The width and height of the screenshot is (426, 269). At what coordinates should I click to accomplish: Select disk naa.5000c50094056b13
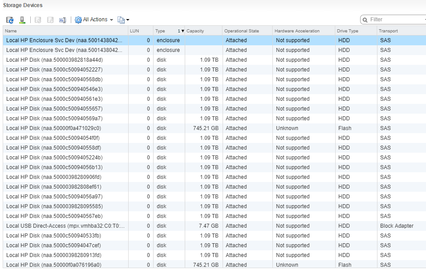tap(215, 167)
